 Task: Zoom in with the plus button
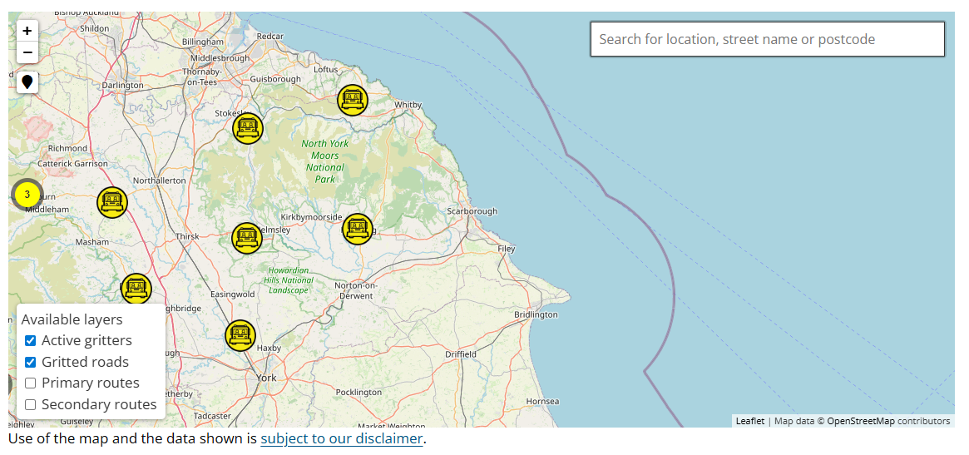coord(27,31)
